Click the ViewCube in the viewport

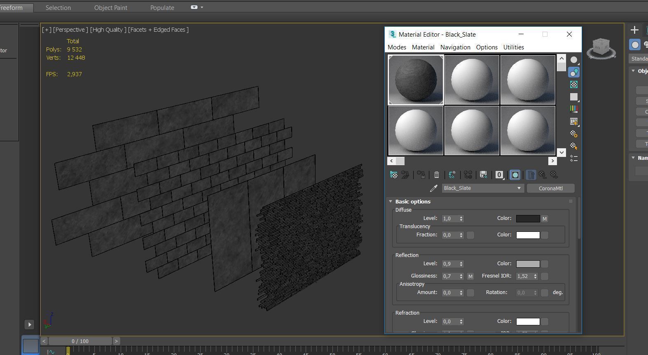pyautogui.click(x=601, y=48)
